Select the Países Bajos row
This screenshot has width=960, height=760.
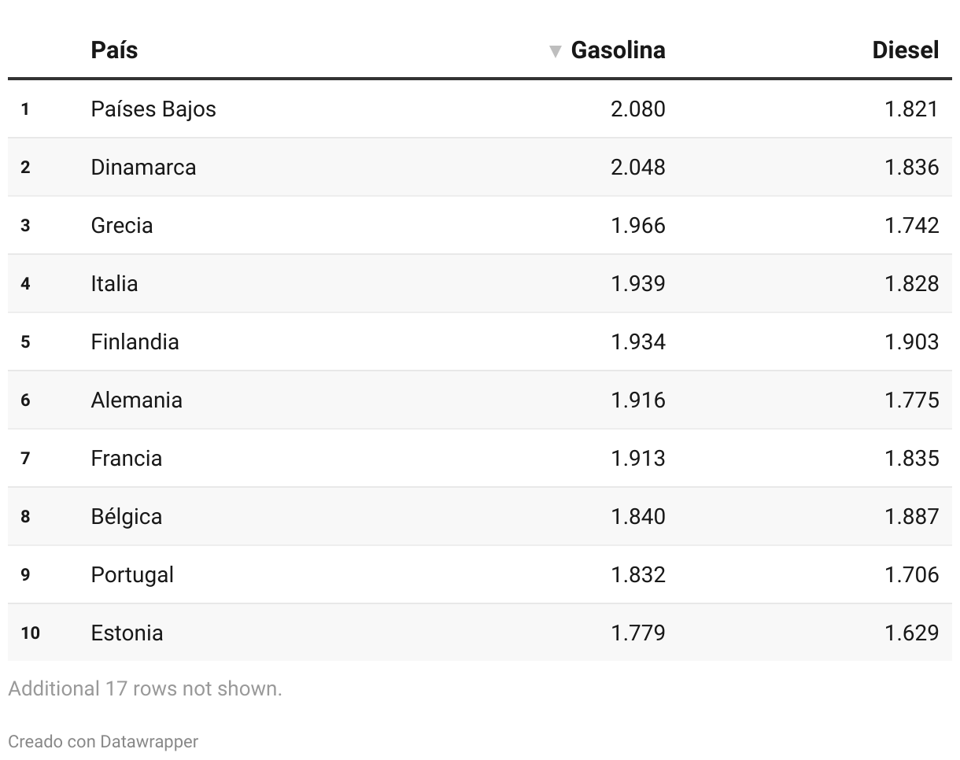(x=480, y=109)
